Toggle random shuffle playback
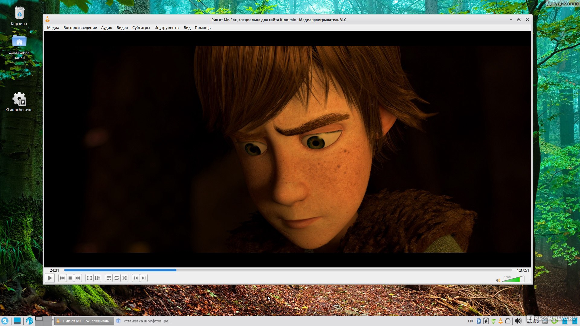580x326 pixels. pyautogui.click(x=124, y=278)
